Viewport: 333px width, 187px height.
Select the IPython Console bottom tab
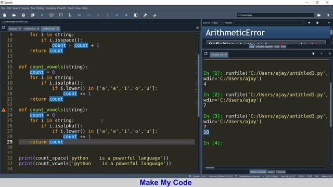point(258,172)
